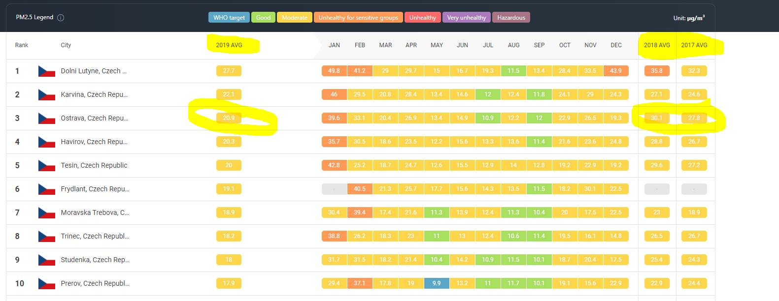The width and height of the screenshot is (779, 301).
Task: Click the Czech flag beside Dolni Lutyne
Action: (x=46, y=71)
